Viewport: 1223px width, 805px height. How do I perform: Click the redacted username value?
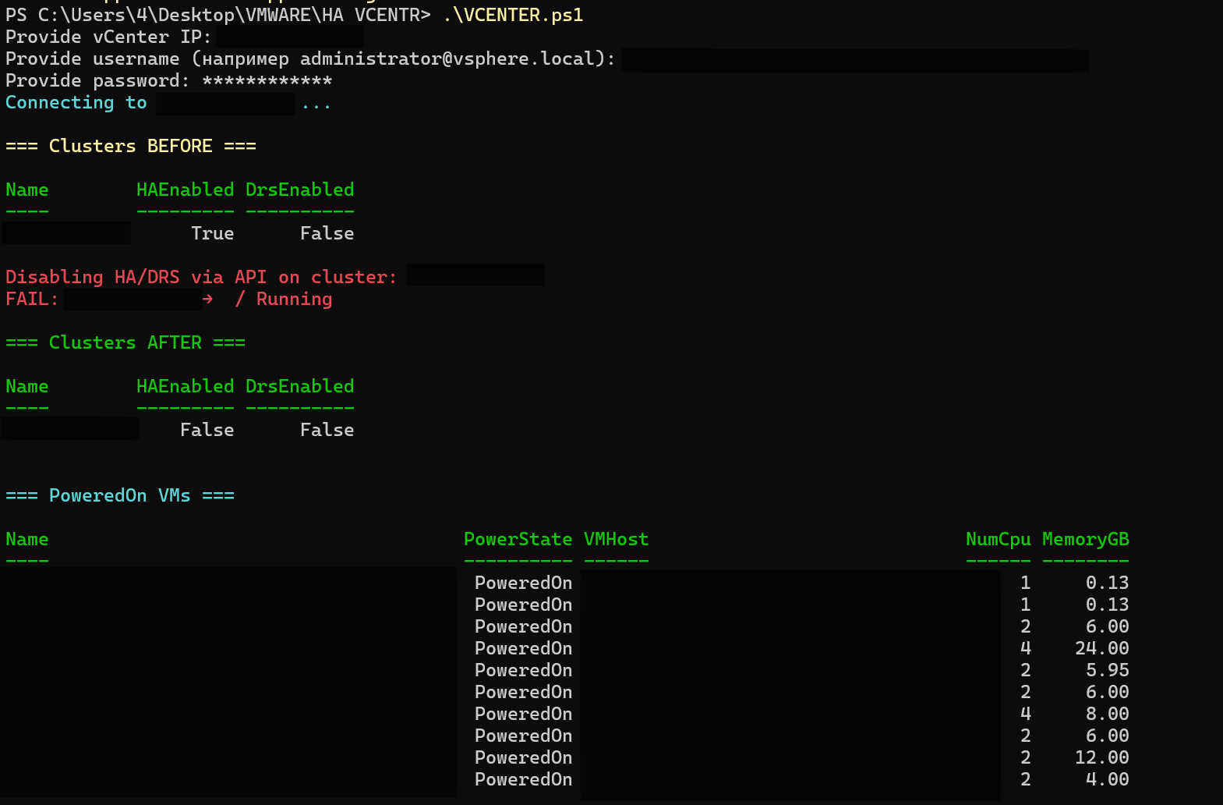point(855,60)
